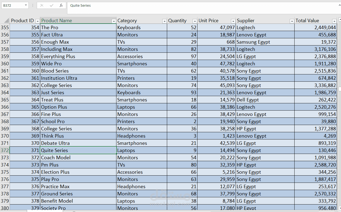Click the Enter checkmark icon in formula bar
The width and height of the screenshot is (341, 212).
point(52,5)
